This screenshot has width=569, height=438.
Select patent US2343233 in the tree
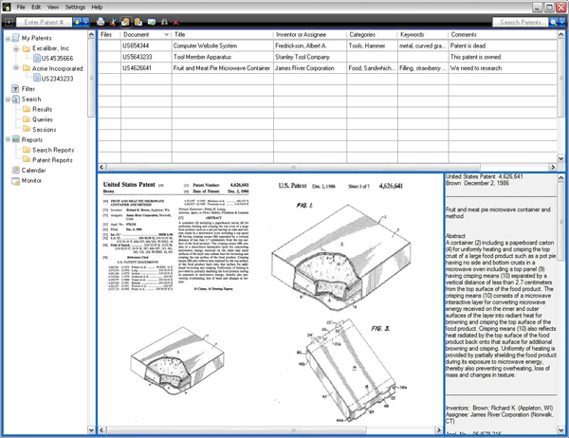57,79
